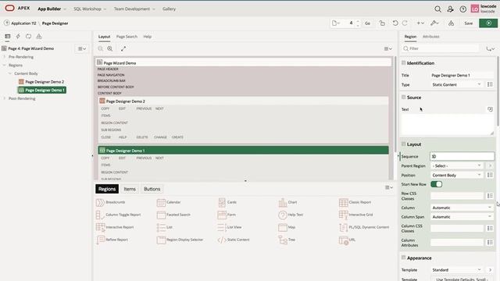Screen dimensions: 500x281
Task: Expand the Post-Rendering tree node
Action: (x=5, y=98)
